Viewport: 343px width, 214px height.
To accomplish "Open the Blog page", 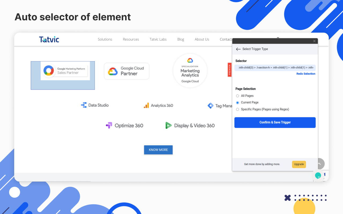I will pos(181,39).
